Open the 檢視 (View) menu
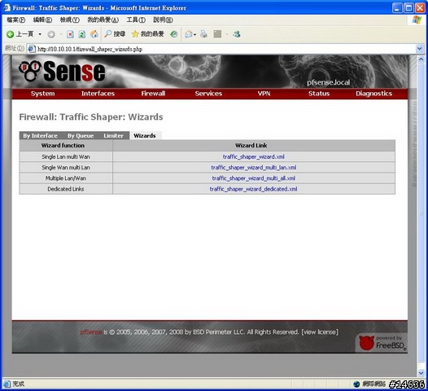Image resolution: width=428 pixels, height=391 pixels. (x=70, y=20)
